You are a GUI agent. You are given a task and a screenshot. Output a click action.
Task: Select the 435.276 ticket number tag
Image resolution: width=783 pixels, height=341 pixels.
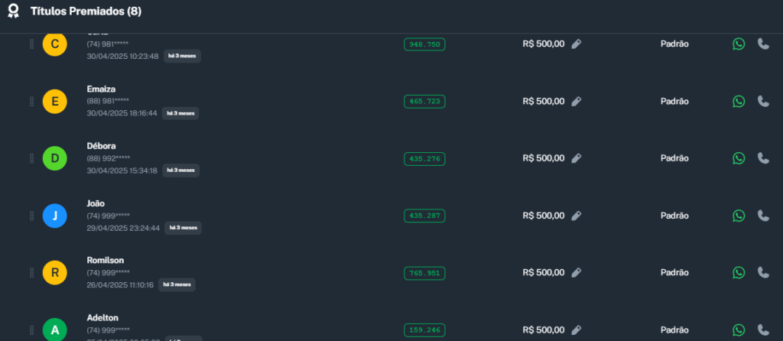pos(424,158)
